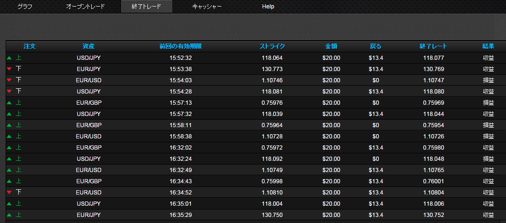The image size is (506, 223).
Task: Open the グラフ tab
Action: (25, 7)
